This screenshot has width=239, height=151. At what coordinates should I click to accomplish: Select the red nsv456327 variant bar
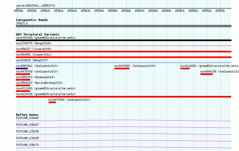[x=124, y=52]
